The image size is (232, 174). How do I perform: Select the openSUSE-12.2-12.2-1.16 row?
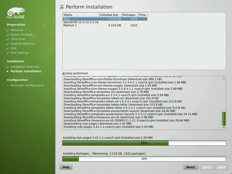pyautogui.click(x=105, y=22)
